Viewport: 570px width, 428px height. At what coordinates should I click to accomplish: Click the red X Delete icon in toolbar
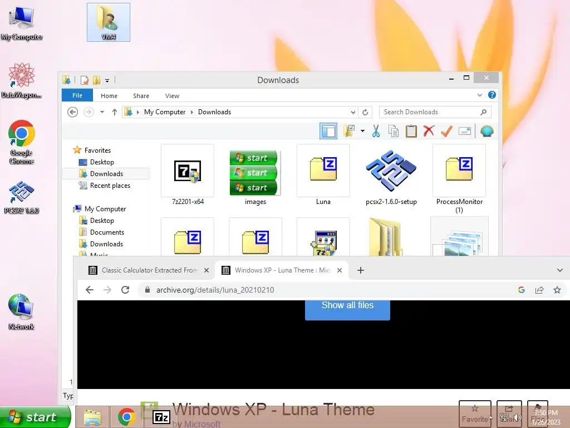pos(429,130)
